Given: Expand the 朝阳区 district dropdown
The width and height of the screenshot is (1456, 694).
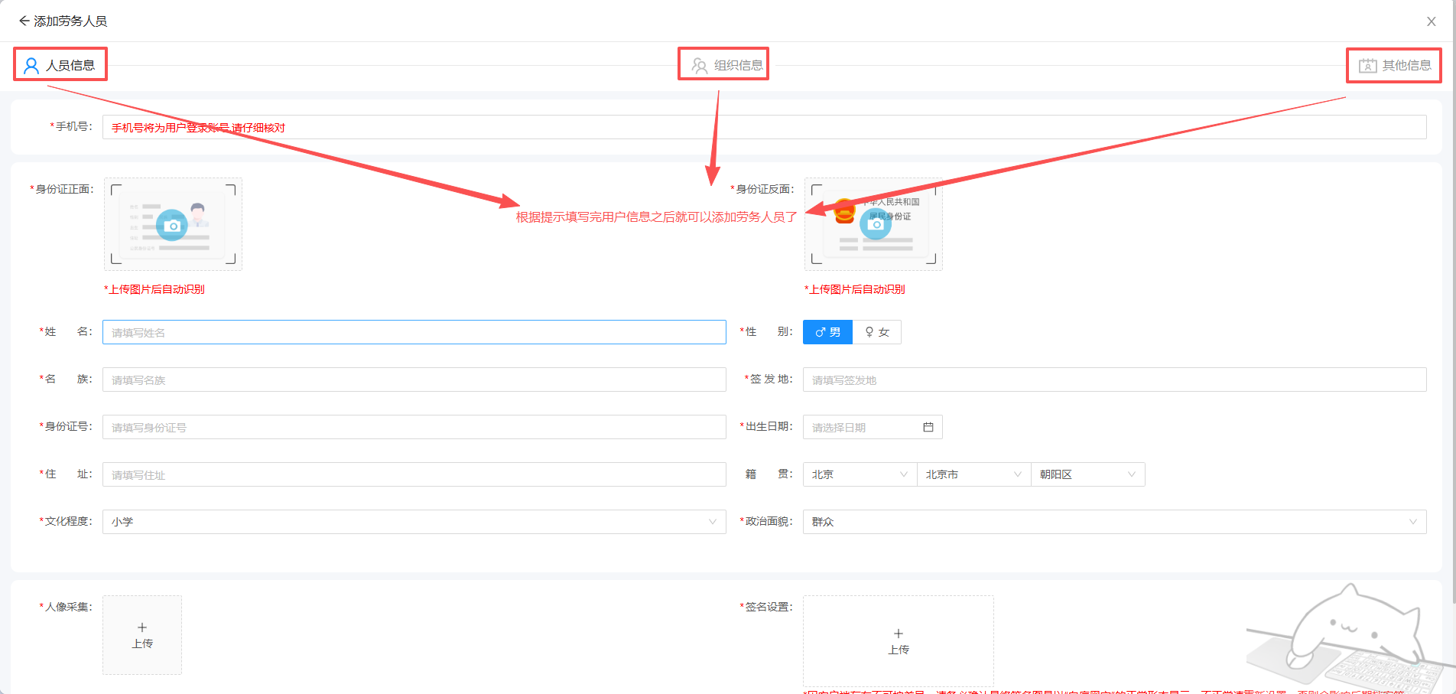Looking at the screenshot, I should pyautogui.click(x=1087, y=474).
